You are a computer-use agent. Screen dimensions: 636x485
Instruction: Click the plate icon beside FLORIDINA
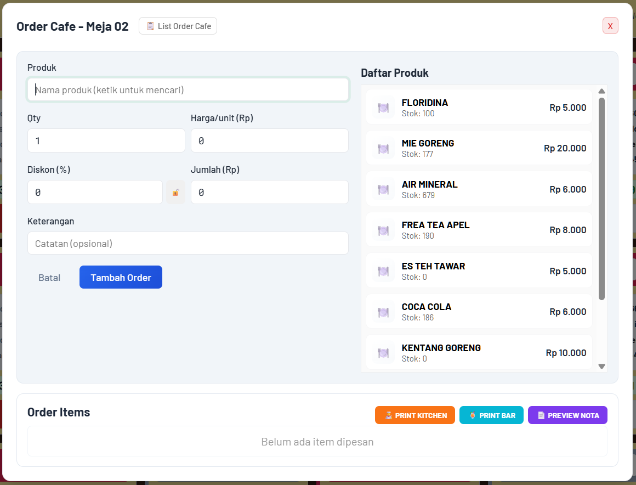click(383, 108)
